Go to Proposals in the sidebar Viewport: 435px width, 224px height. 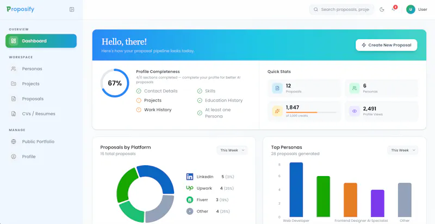point(41,99)
